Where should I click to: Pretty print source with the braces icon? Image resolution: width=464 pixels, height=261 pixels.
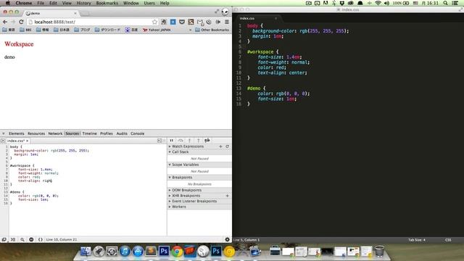pyautogui.click(x=41, y=240)
